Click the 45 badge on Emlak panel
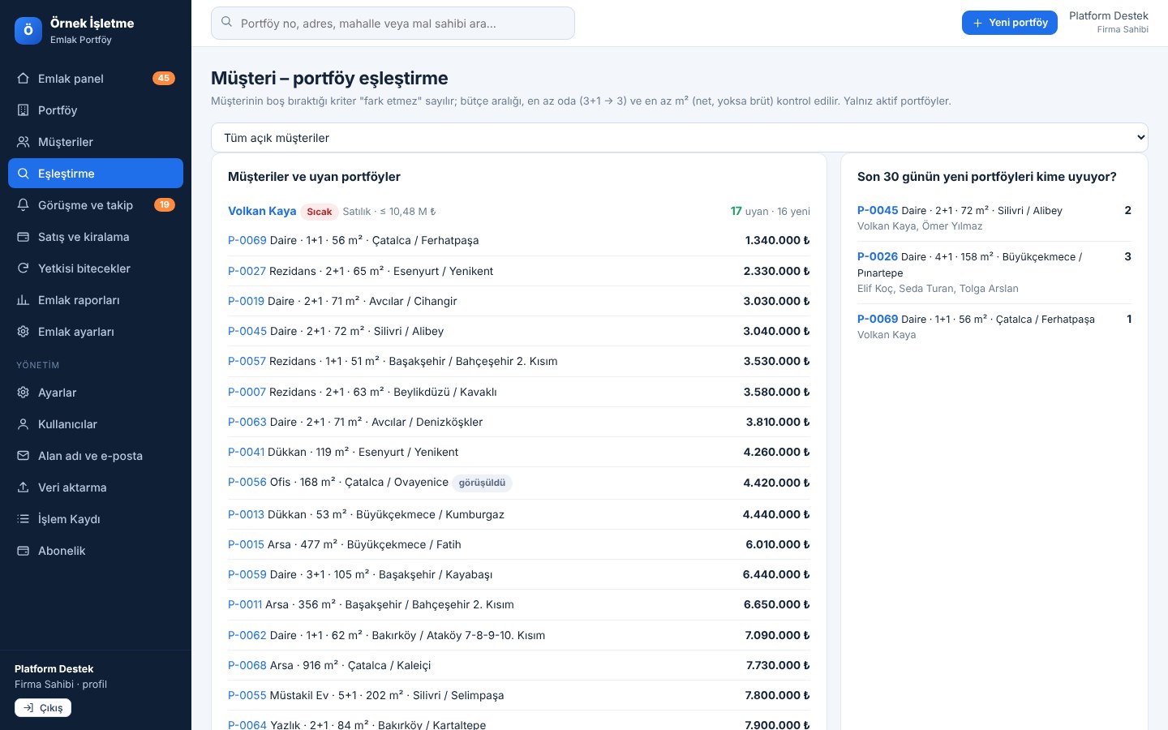This screenshot has width=1168, height=730. (164, 79)
